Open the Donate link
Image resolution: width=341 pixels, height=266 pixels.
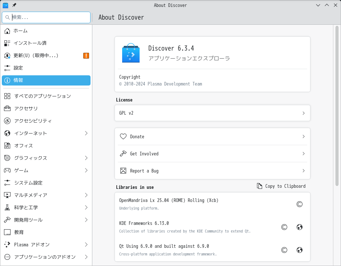click(x=212, y=136)
